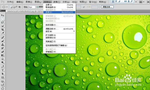Select the Eyedropper tool
Viewport: 150px width, 90px height.
[2, 33]
